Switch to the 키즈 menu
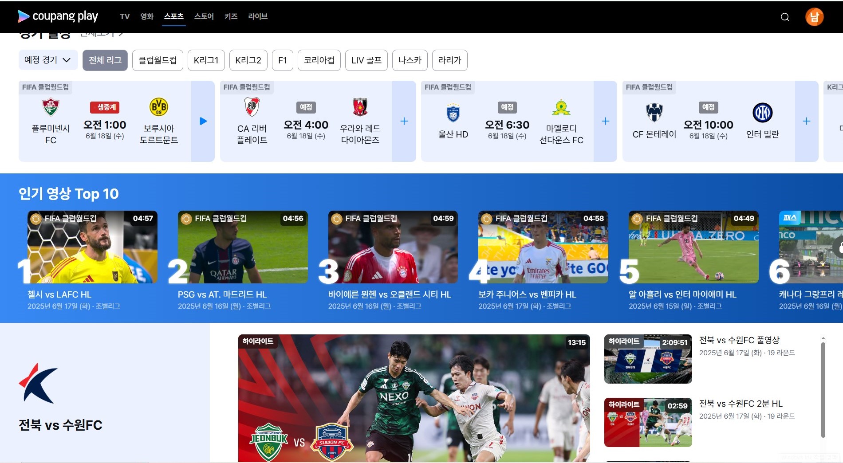The height and width of the screenshot is (463, 843). pos(231,16)
